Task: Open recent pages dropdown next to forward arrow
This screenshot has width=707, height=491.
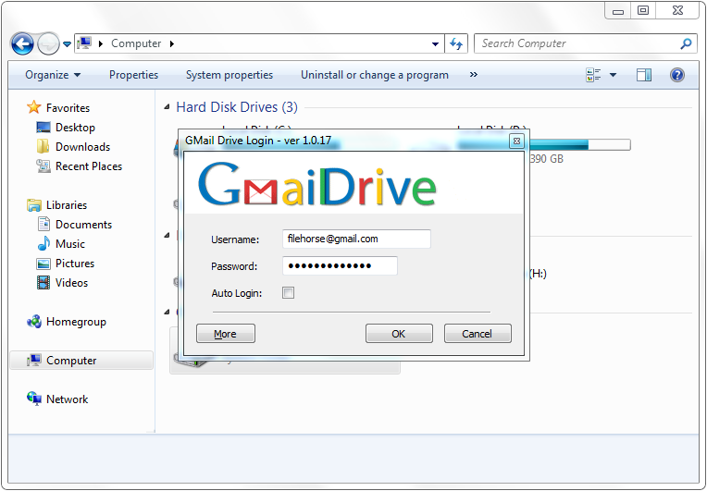Action: click(67, 44)
